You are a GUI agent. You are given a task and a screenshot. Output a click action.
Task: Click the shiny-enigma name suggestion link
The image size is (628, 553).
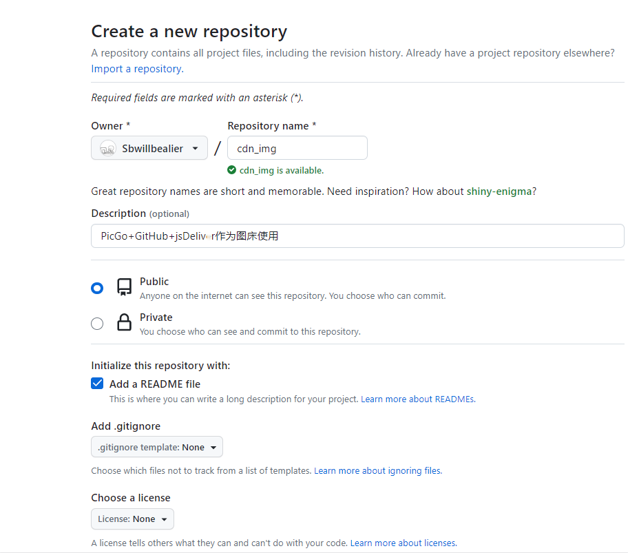click(499, 191)
